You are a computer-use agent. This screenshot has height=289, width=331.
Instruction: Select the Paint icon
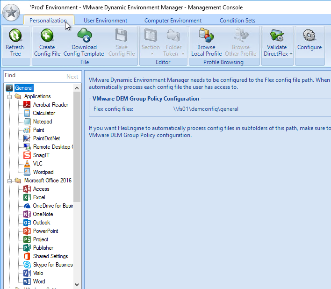(27, 130)
